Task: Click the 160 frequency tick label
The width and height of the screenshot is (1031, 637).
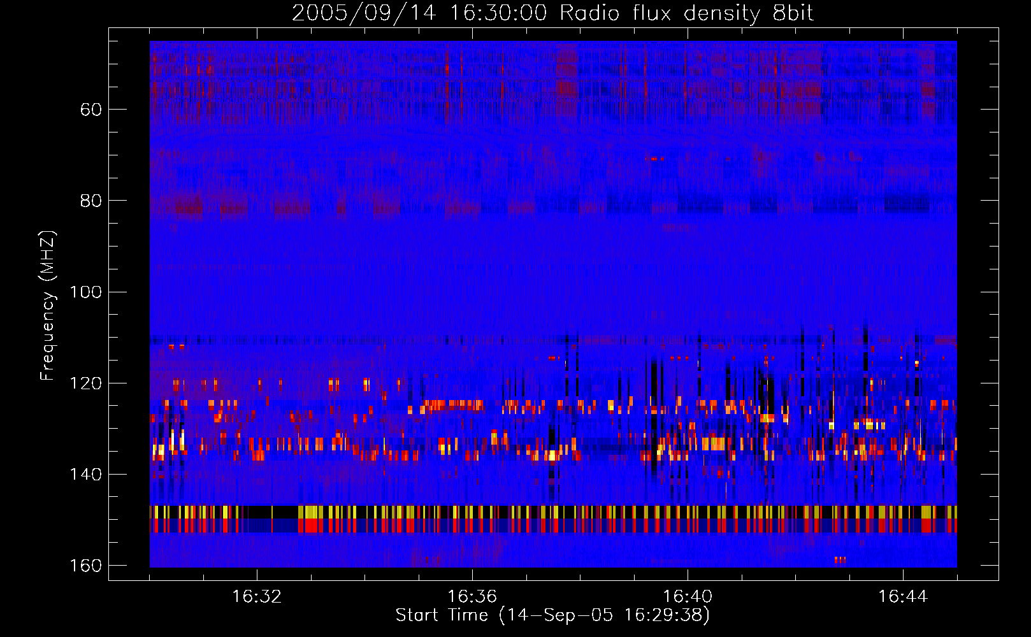Action: pyautogui.click(x=86, y=566)
